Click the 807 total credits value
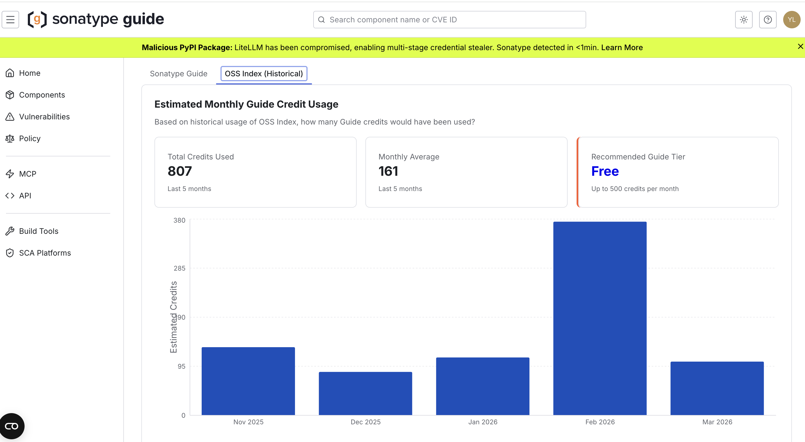Screen dimensions: 805x442 coord(180,171)
